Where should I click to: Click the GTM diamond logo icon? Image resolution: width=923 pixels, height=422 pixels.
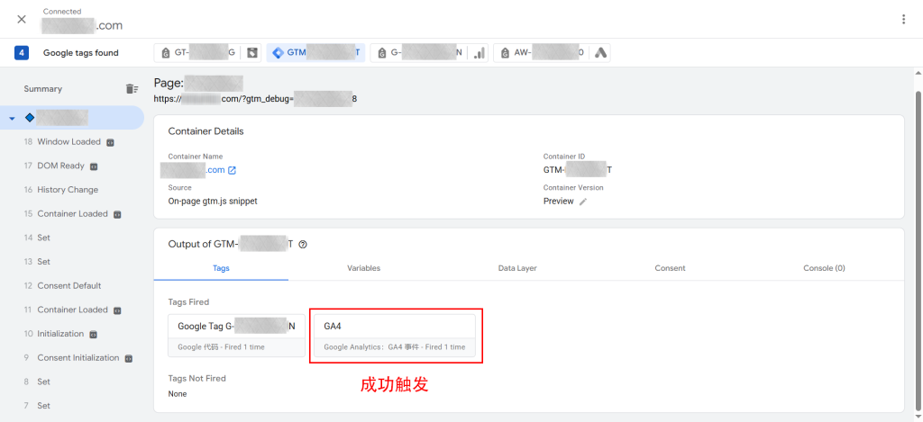point(278,53)
